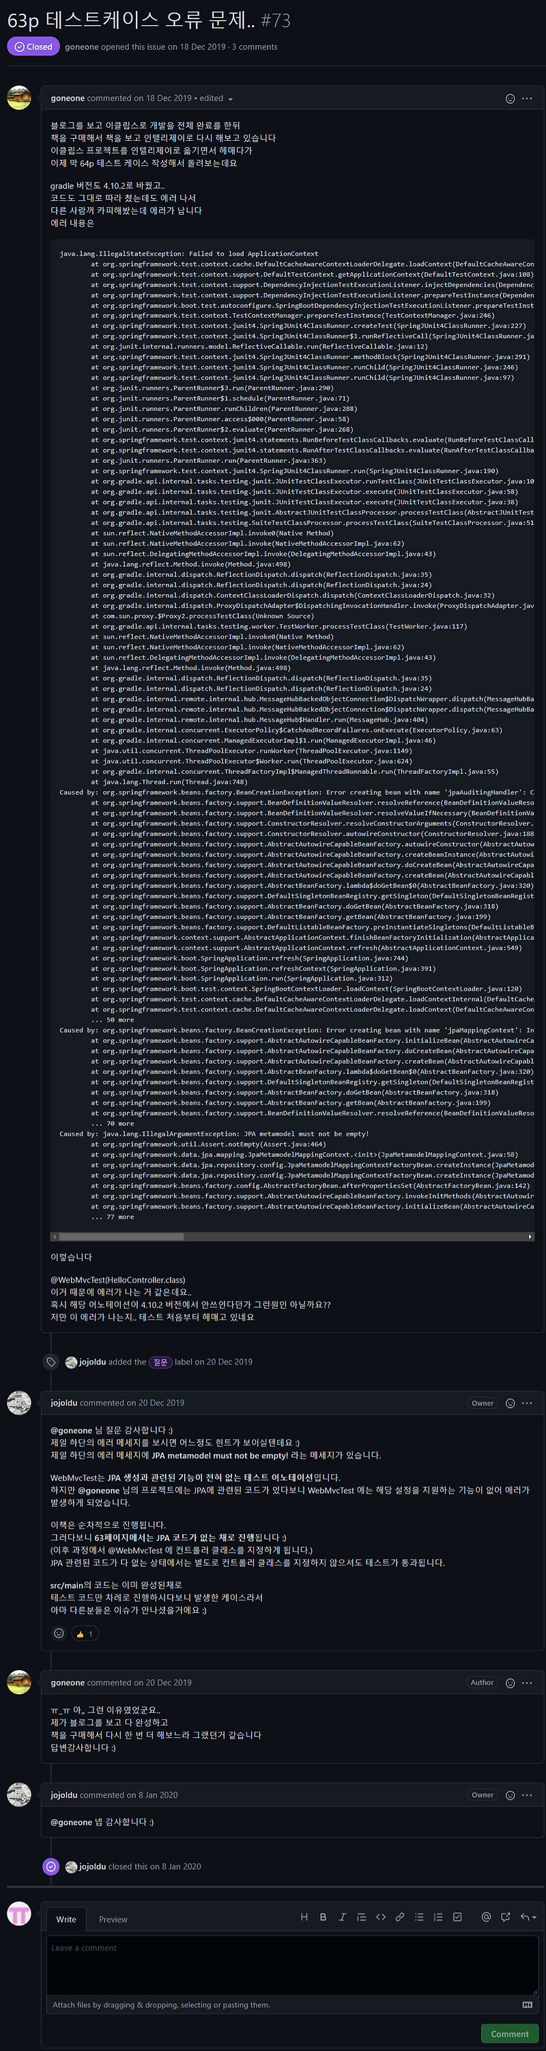Open options menu on goneone's Author comment

527,1683
